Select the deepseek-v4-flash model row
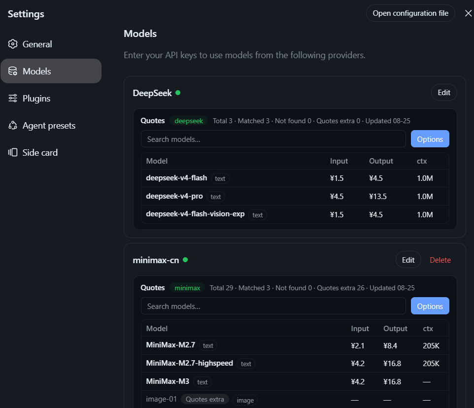The image size is (474, 408). 295,178
